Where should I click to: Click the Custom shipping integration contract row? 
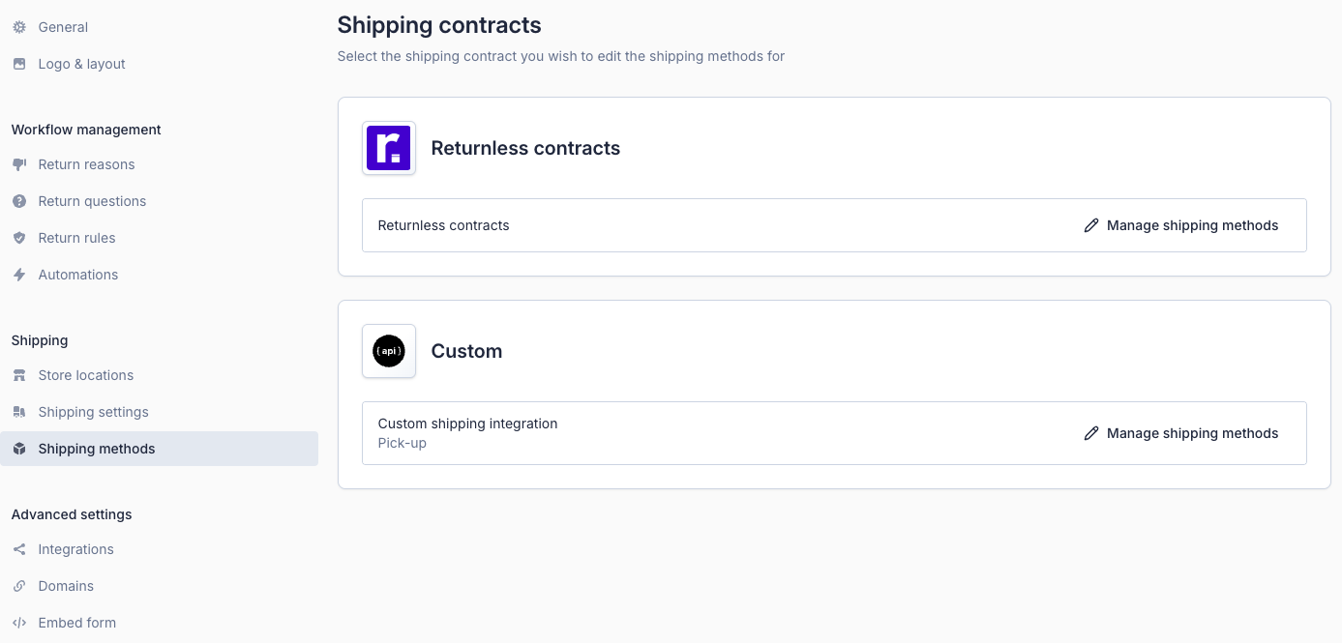(x=467, y=424)
